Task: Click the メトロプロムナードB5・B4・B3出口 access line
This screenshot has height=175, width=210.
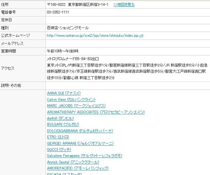Action: [73, 59]
